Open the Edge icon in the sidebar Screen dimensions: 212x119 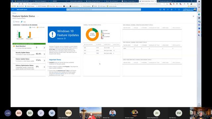pos(199,15)
